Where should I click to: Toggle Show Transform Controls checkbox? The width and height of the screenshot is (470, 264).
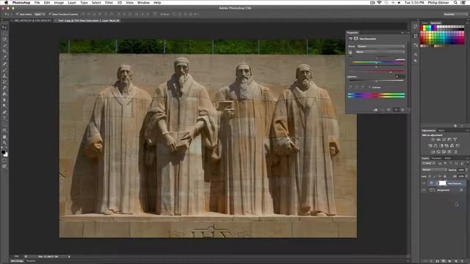pos(50,14)
